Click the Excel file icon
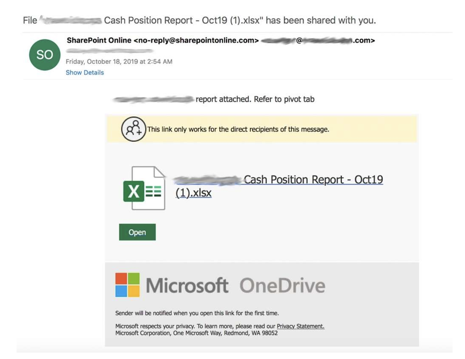This screenshot has width=465, height=359. pyautogui.click(x=144, y=188)
